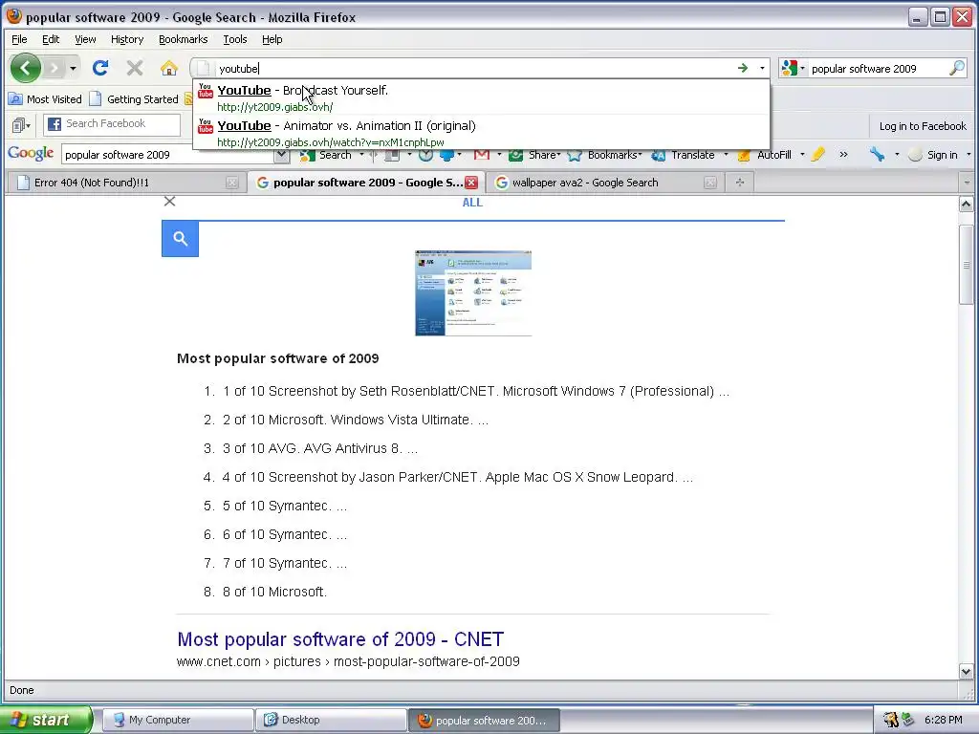
Task: Open the Bookmarks menu
Action: pos(183,39)
